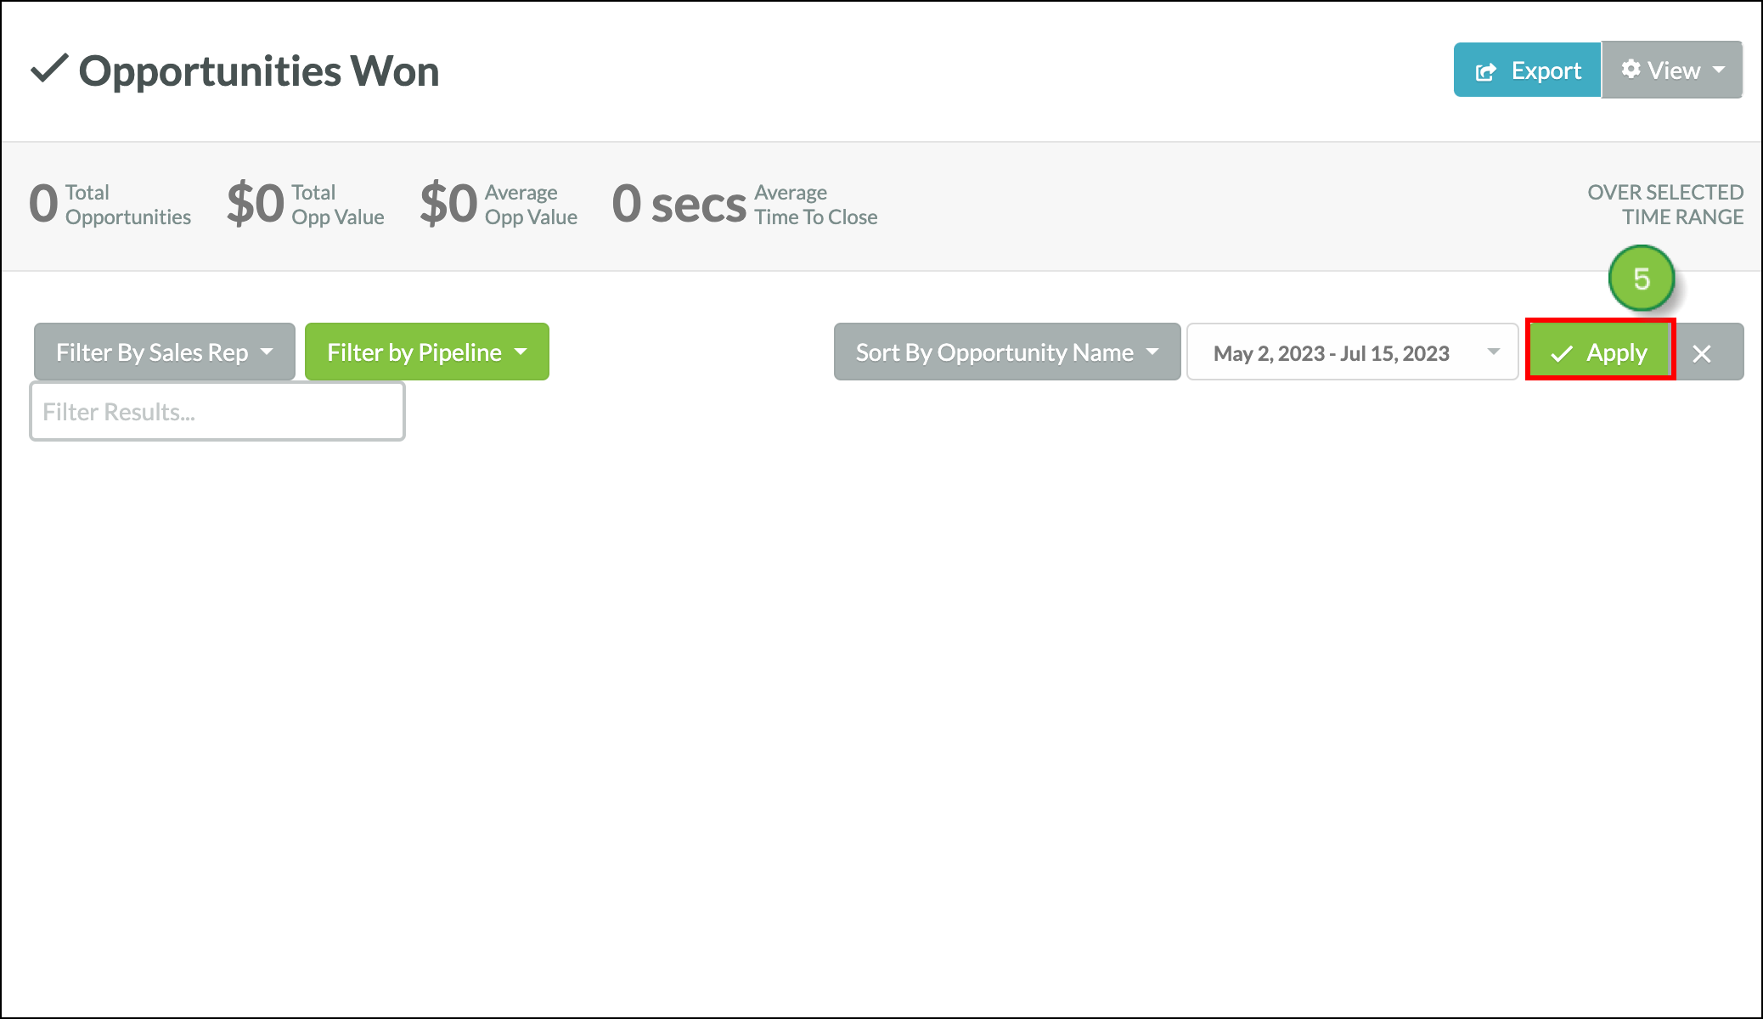Click the gear icon on View button
This screenshot has width=1763, height=1019.
[1631, 69]
